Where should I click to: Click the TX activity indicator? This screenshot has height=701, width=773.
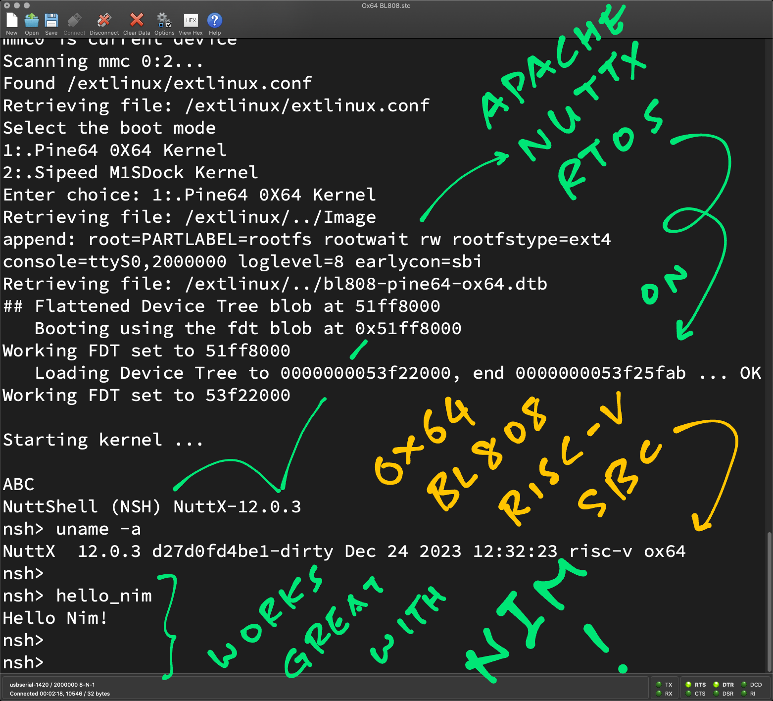(x=659, y=685)
